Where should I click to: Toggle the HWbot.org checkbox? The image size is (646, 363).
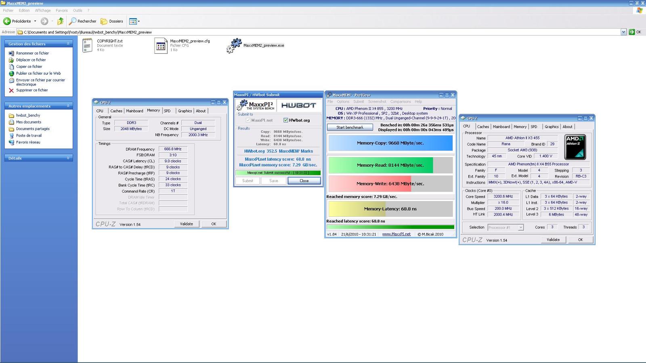[x=285, y=120]
